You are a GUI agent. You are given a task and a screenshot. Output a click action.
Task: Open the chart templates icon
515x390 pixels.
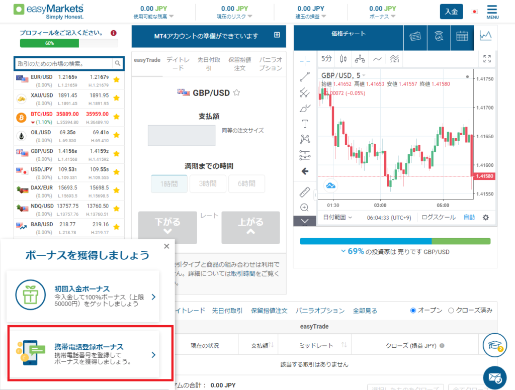394,59
